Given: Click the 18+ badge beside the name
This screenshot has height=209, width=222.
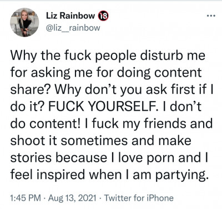Looking at the screenshot, I should pos(103,16).
